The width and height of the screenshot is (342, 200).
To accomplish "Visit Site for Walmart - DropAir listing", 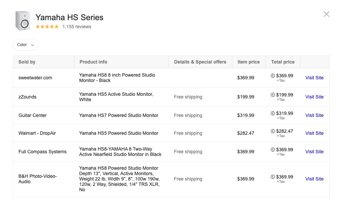I will (314, 133).
